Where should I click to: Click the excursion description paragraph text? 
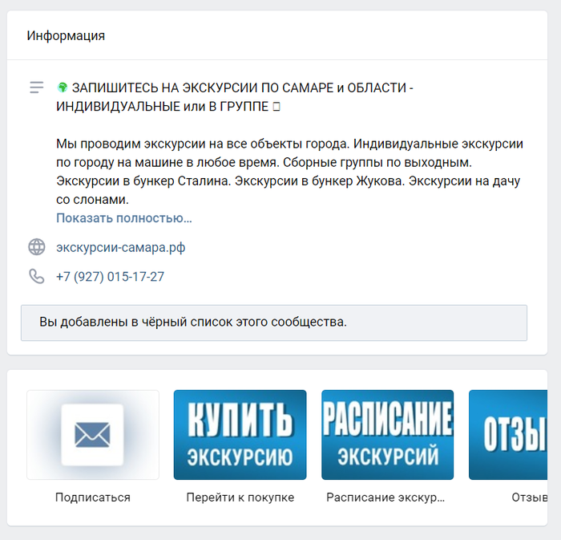pos(289,172)
